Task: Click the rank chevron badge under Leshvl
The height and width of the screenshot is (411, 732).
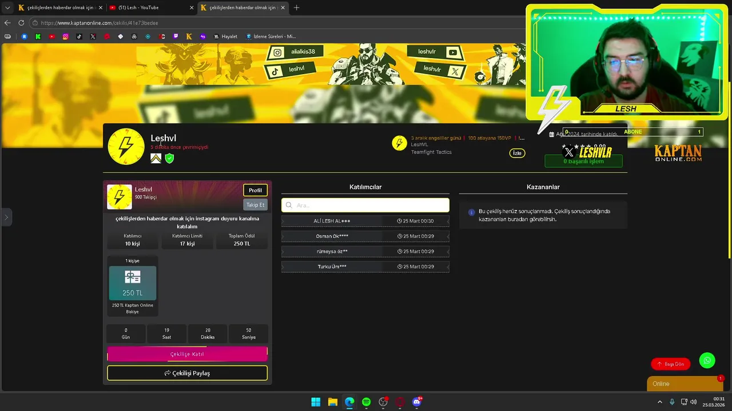Action: click(x=156, y=158)
